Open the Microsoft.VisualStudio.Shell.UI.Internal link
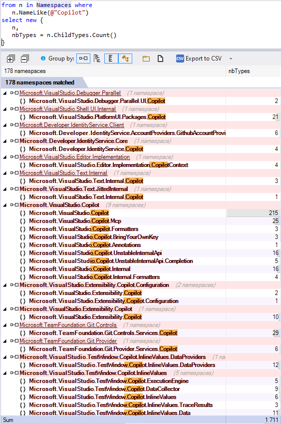Image resolution: width=281 pixels, height=424 pixels. pyautogui.click(x=68, y=109)
